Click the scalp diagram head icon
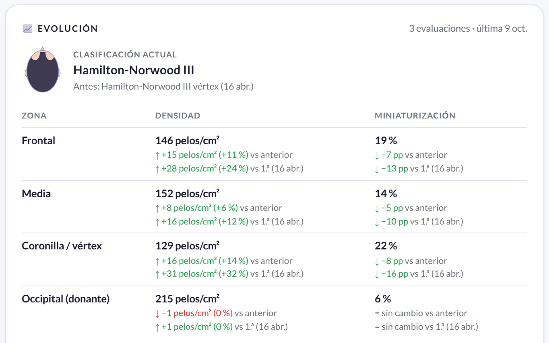The height and width of the screenshot is (343, 549). click(x=43, y=69)
